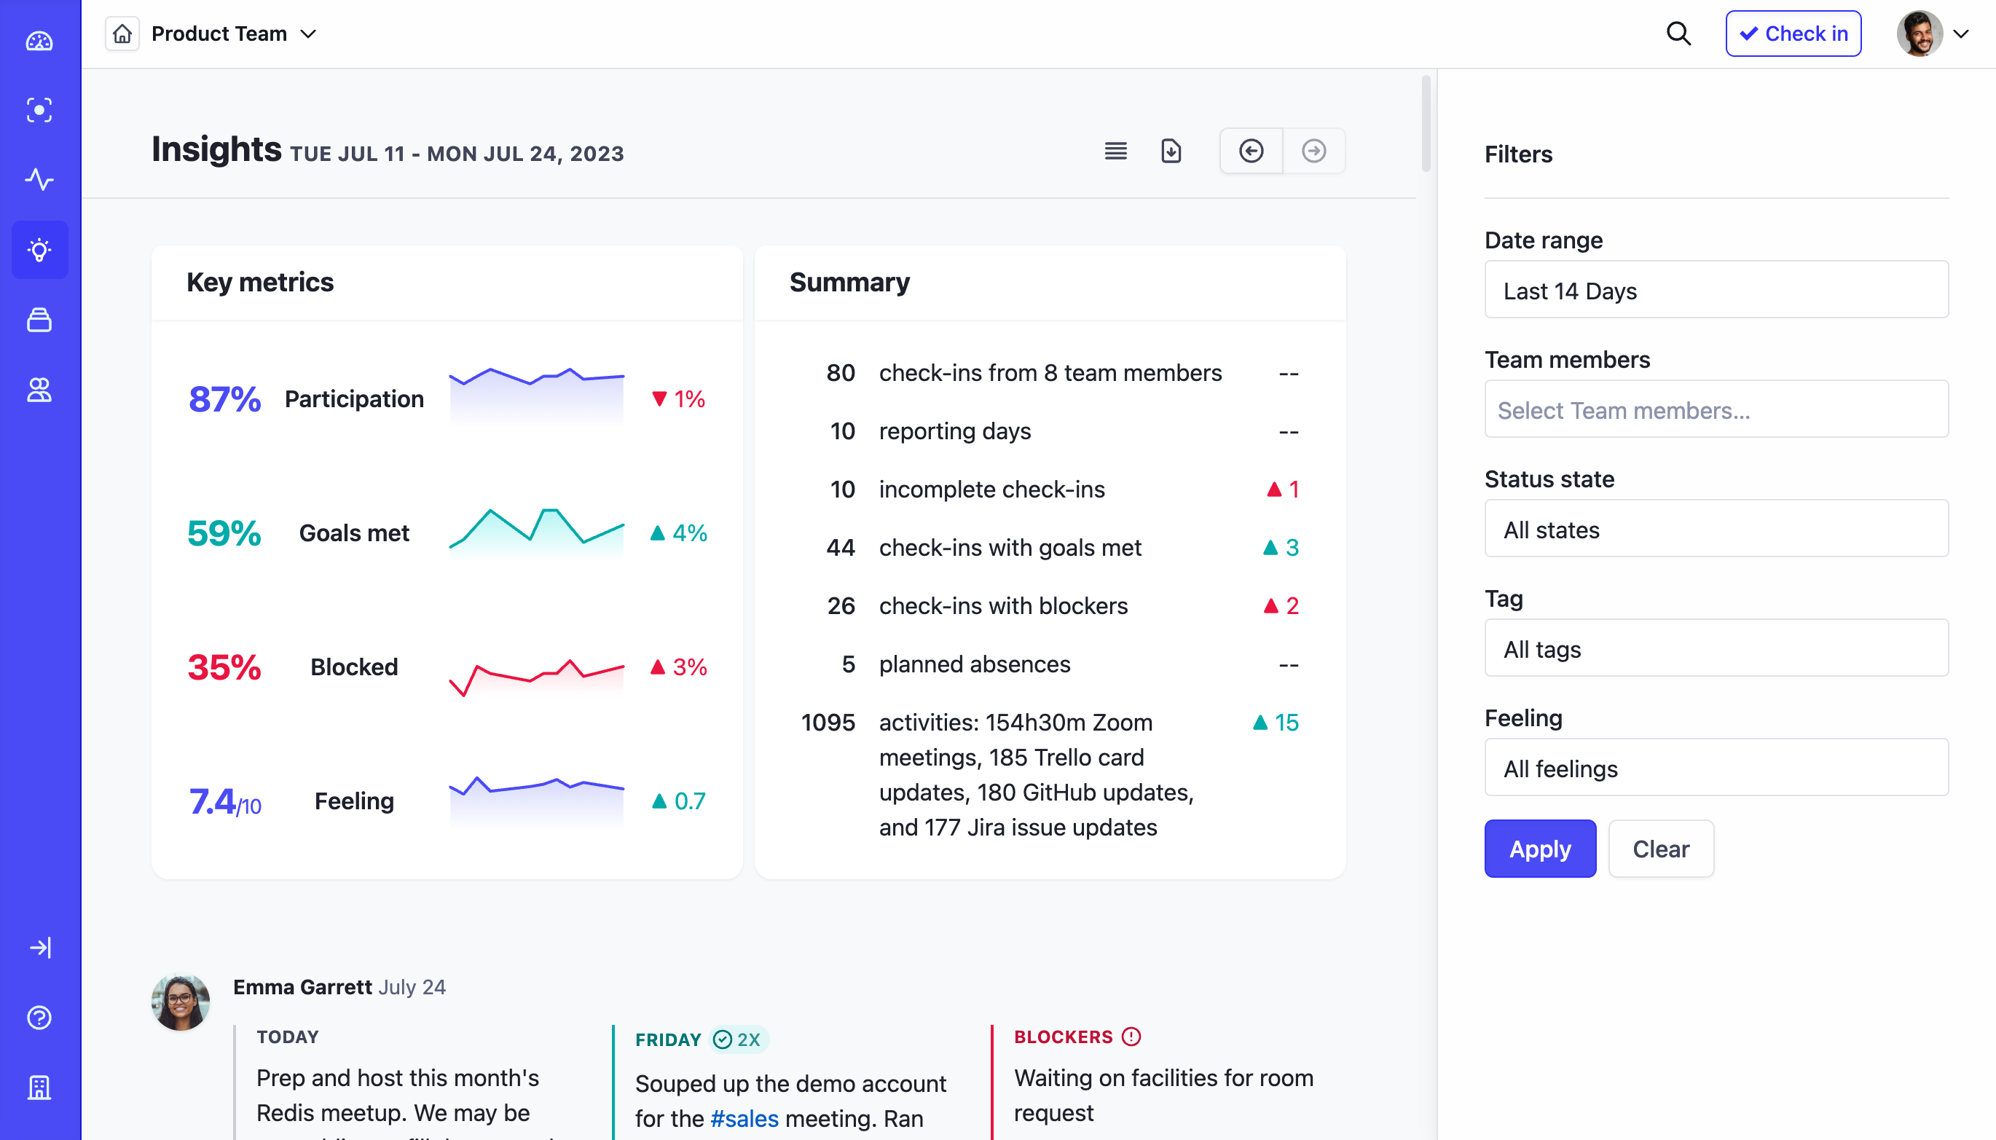The image size is (1996, 1140).
Task: Open the Date range Last 14 Days dropdown
Action: point(1716,290)
